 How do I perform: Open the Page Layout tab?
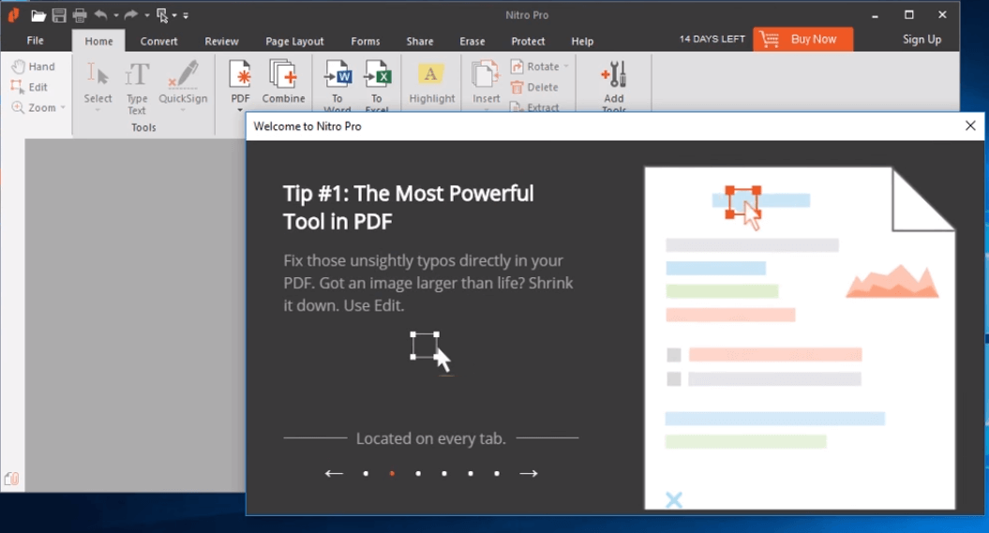click(294, 41)
